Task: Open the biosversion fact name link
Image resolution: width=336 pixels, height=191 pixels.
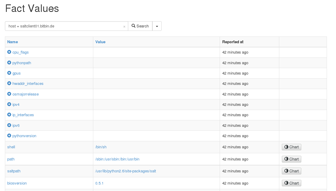Action: [x=17, y=183]
